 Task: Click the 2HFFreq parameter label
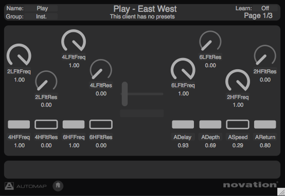click(x=238, y=97)
